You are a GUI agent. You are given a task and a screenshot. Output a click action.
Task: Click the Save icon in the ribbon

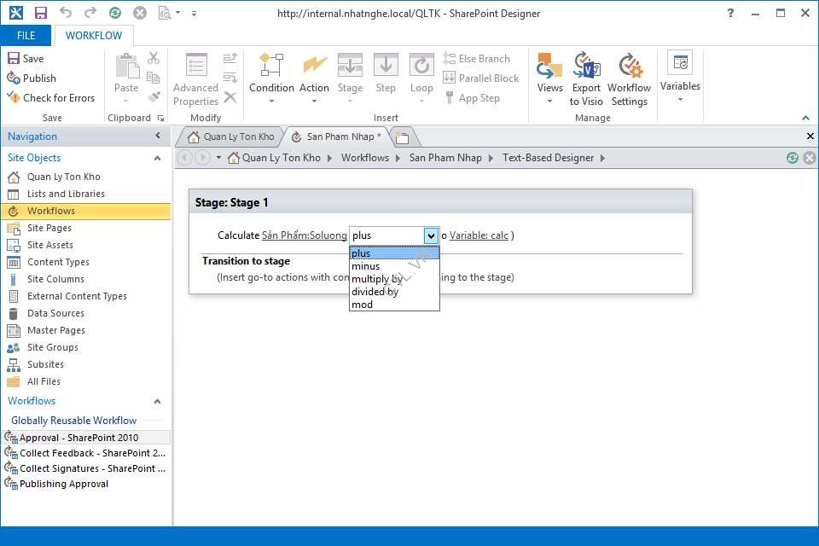click(26, 59)
